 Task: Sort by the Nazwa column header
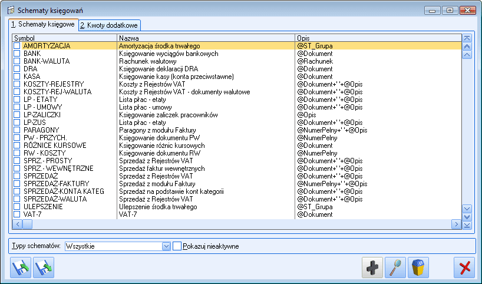[206, 38]
